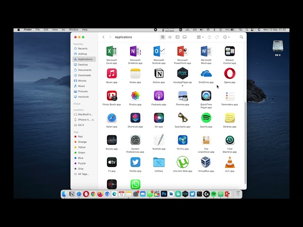Filter by the Green tag
The width and height of the screenshot is (303, 227).
[x=84, y=152]
